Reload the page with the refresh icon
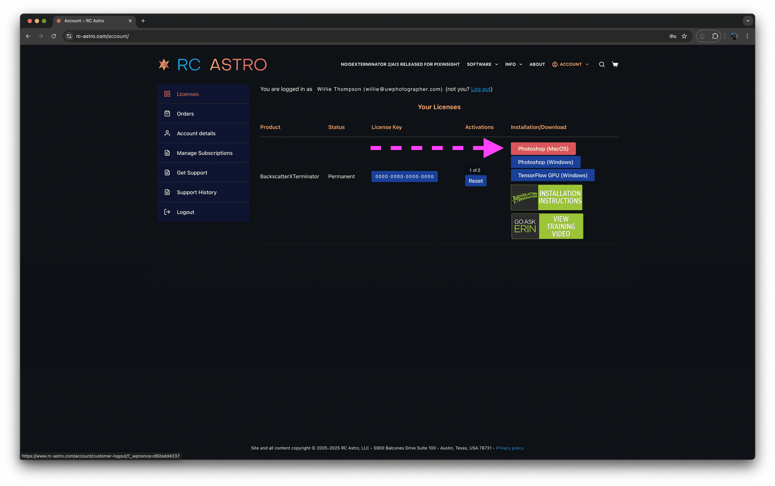The width and height of the screenshot is (775, 486). click(x=54, y=36)
